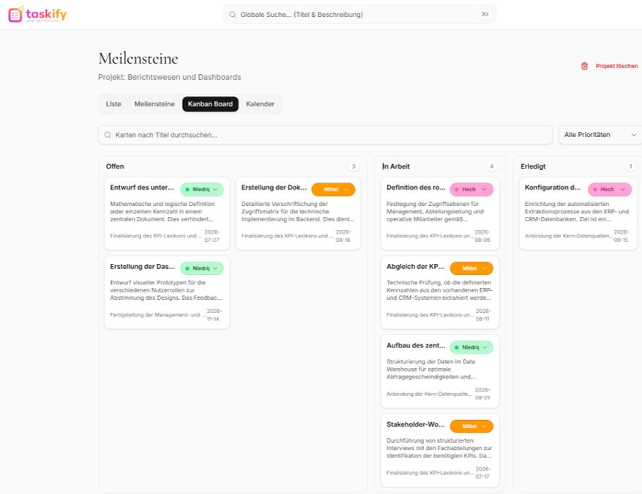This screenshot has width=642, height=494.
Task: Click description starting Festlegung der Zugriffsebenen
Action: tap(435, 212)
